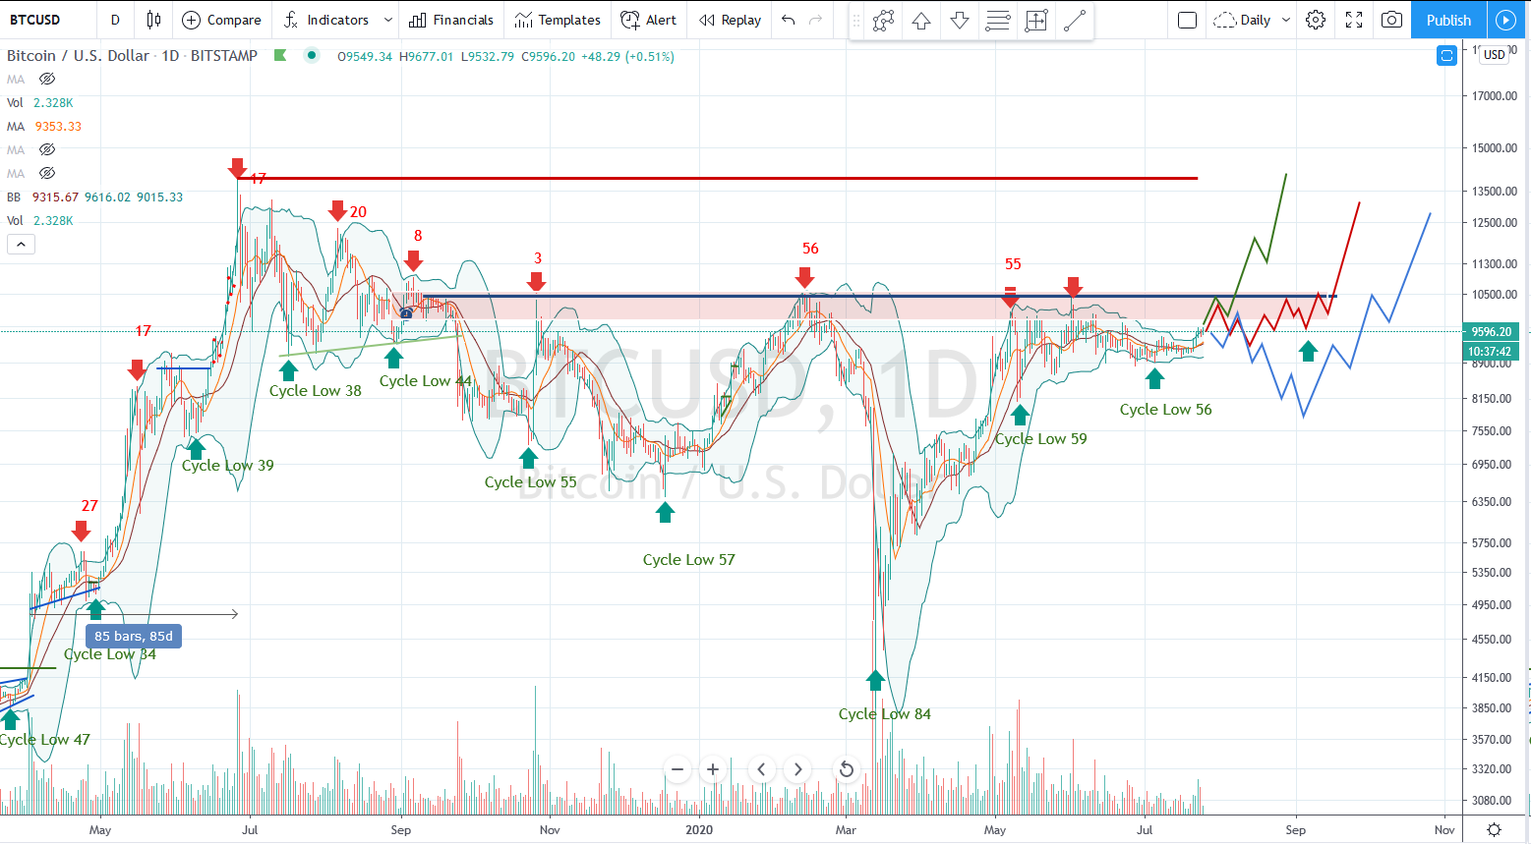
Task: Expand the Indicators favorites dropdown arrow
Action: click(388, 20)
